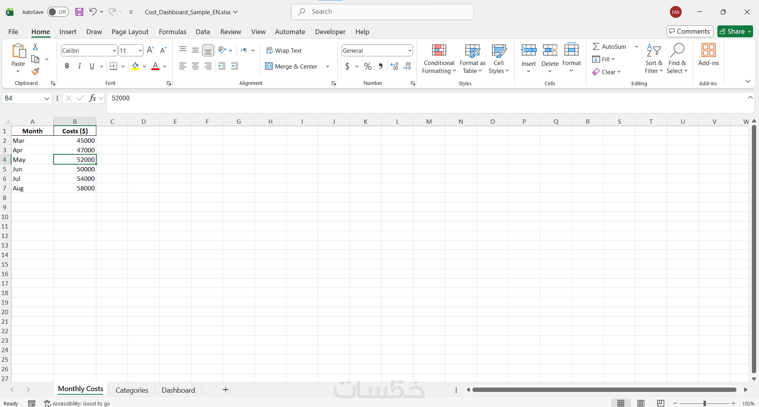
Task: Cut the selection with the scissors icon
Action: click(35, 47)
